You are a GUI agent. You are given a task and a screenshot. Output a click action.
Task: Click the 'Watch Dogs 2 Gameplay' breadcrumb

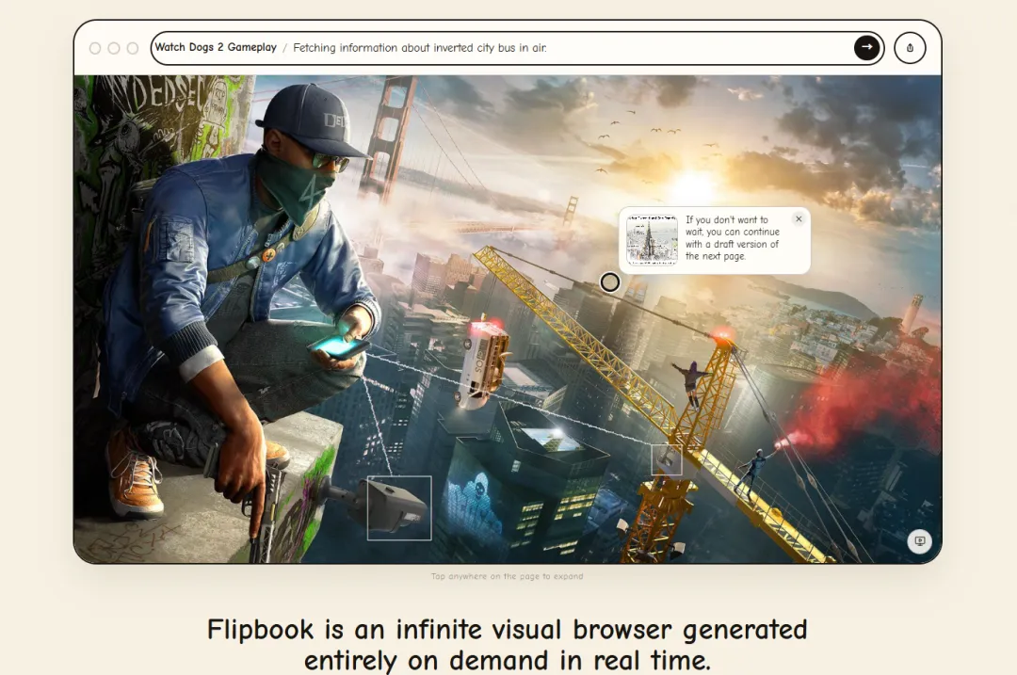point(216,47)
